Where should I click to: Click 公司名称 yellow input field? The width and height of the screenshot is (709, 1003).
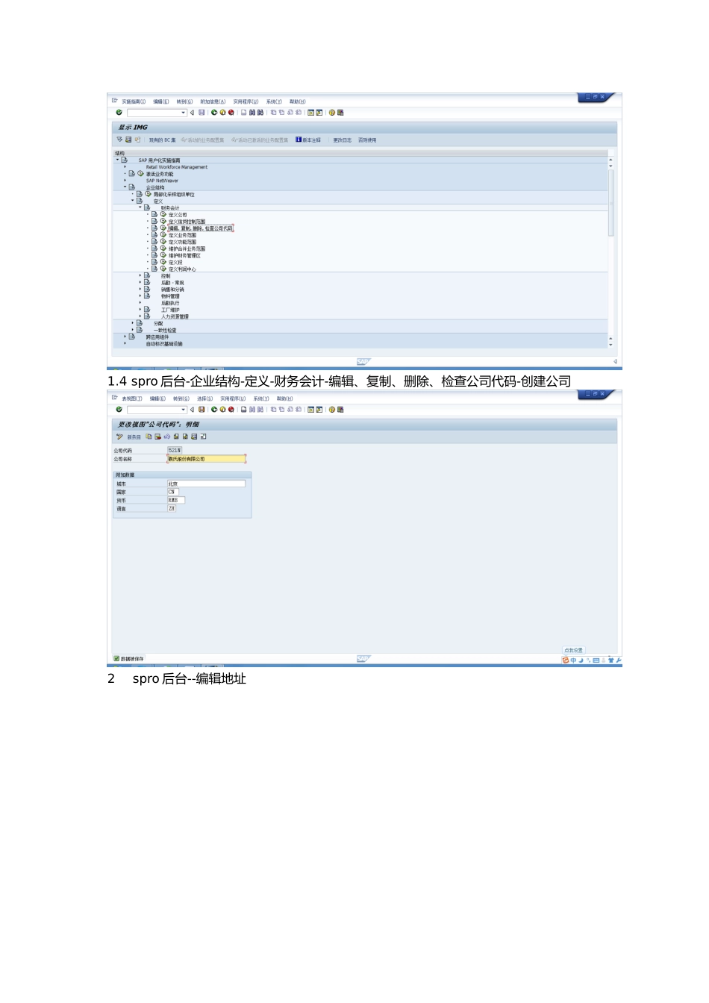pyautogui.click(x=206, y=459)
